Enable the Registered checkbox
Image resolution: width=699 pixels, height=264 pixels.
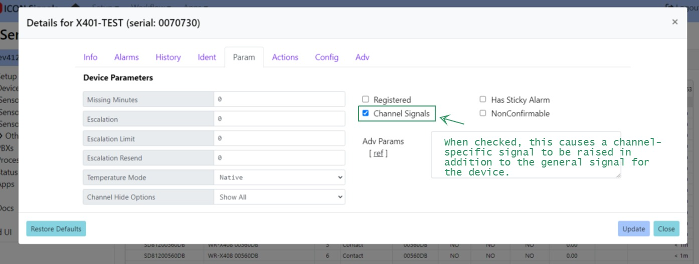366,99
